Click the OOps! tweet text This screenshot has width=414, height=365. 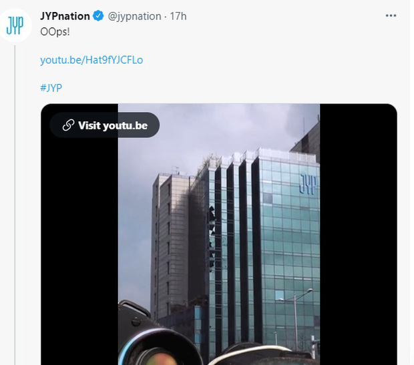click(55, 31)
